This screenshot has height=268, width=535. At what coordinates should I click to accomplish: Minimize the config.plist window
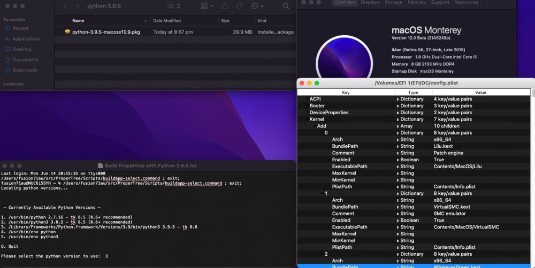[309, 83]
